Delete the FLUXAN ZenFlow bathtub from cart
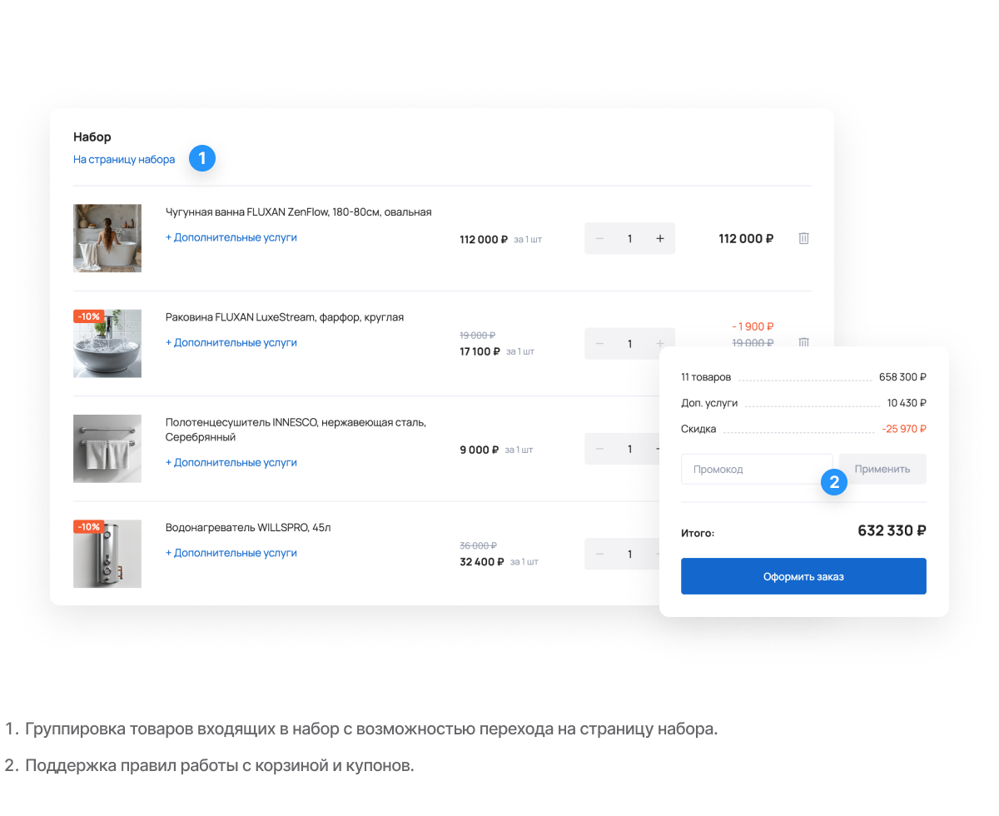Image resolution: width=999 pixels, height=816 pixels. pos(803,239)
